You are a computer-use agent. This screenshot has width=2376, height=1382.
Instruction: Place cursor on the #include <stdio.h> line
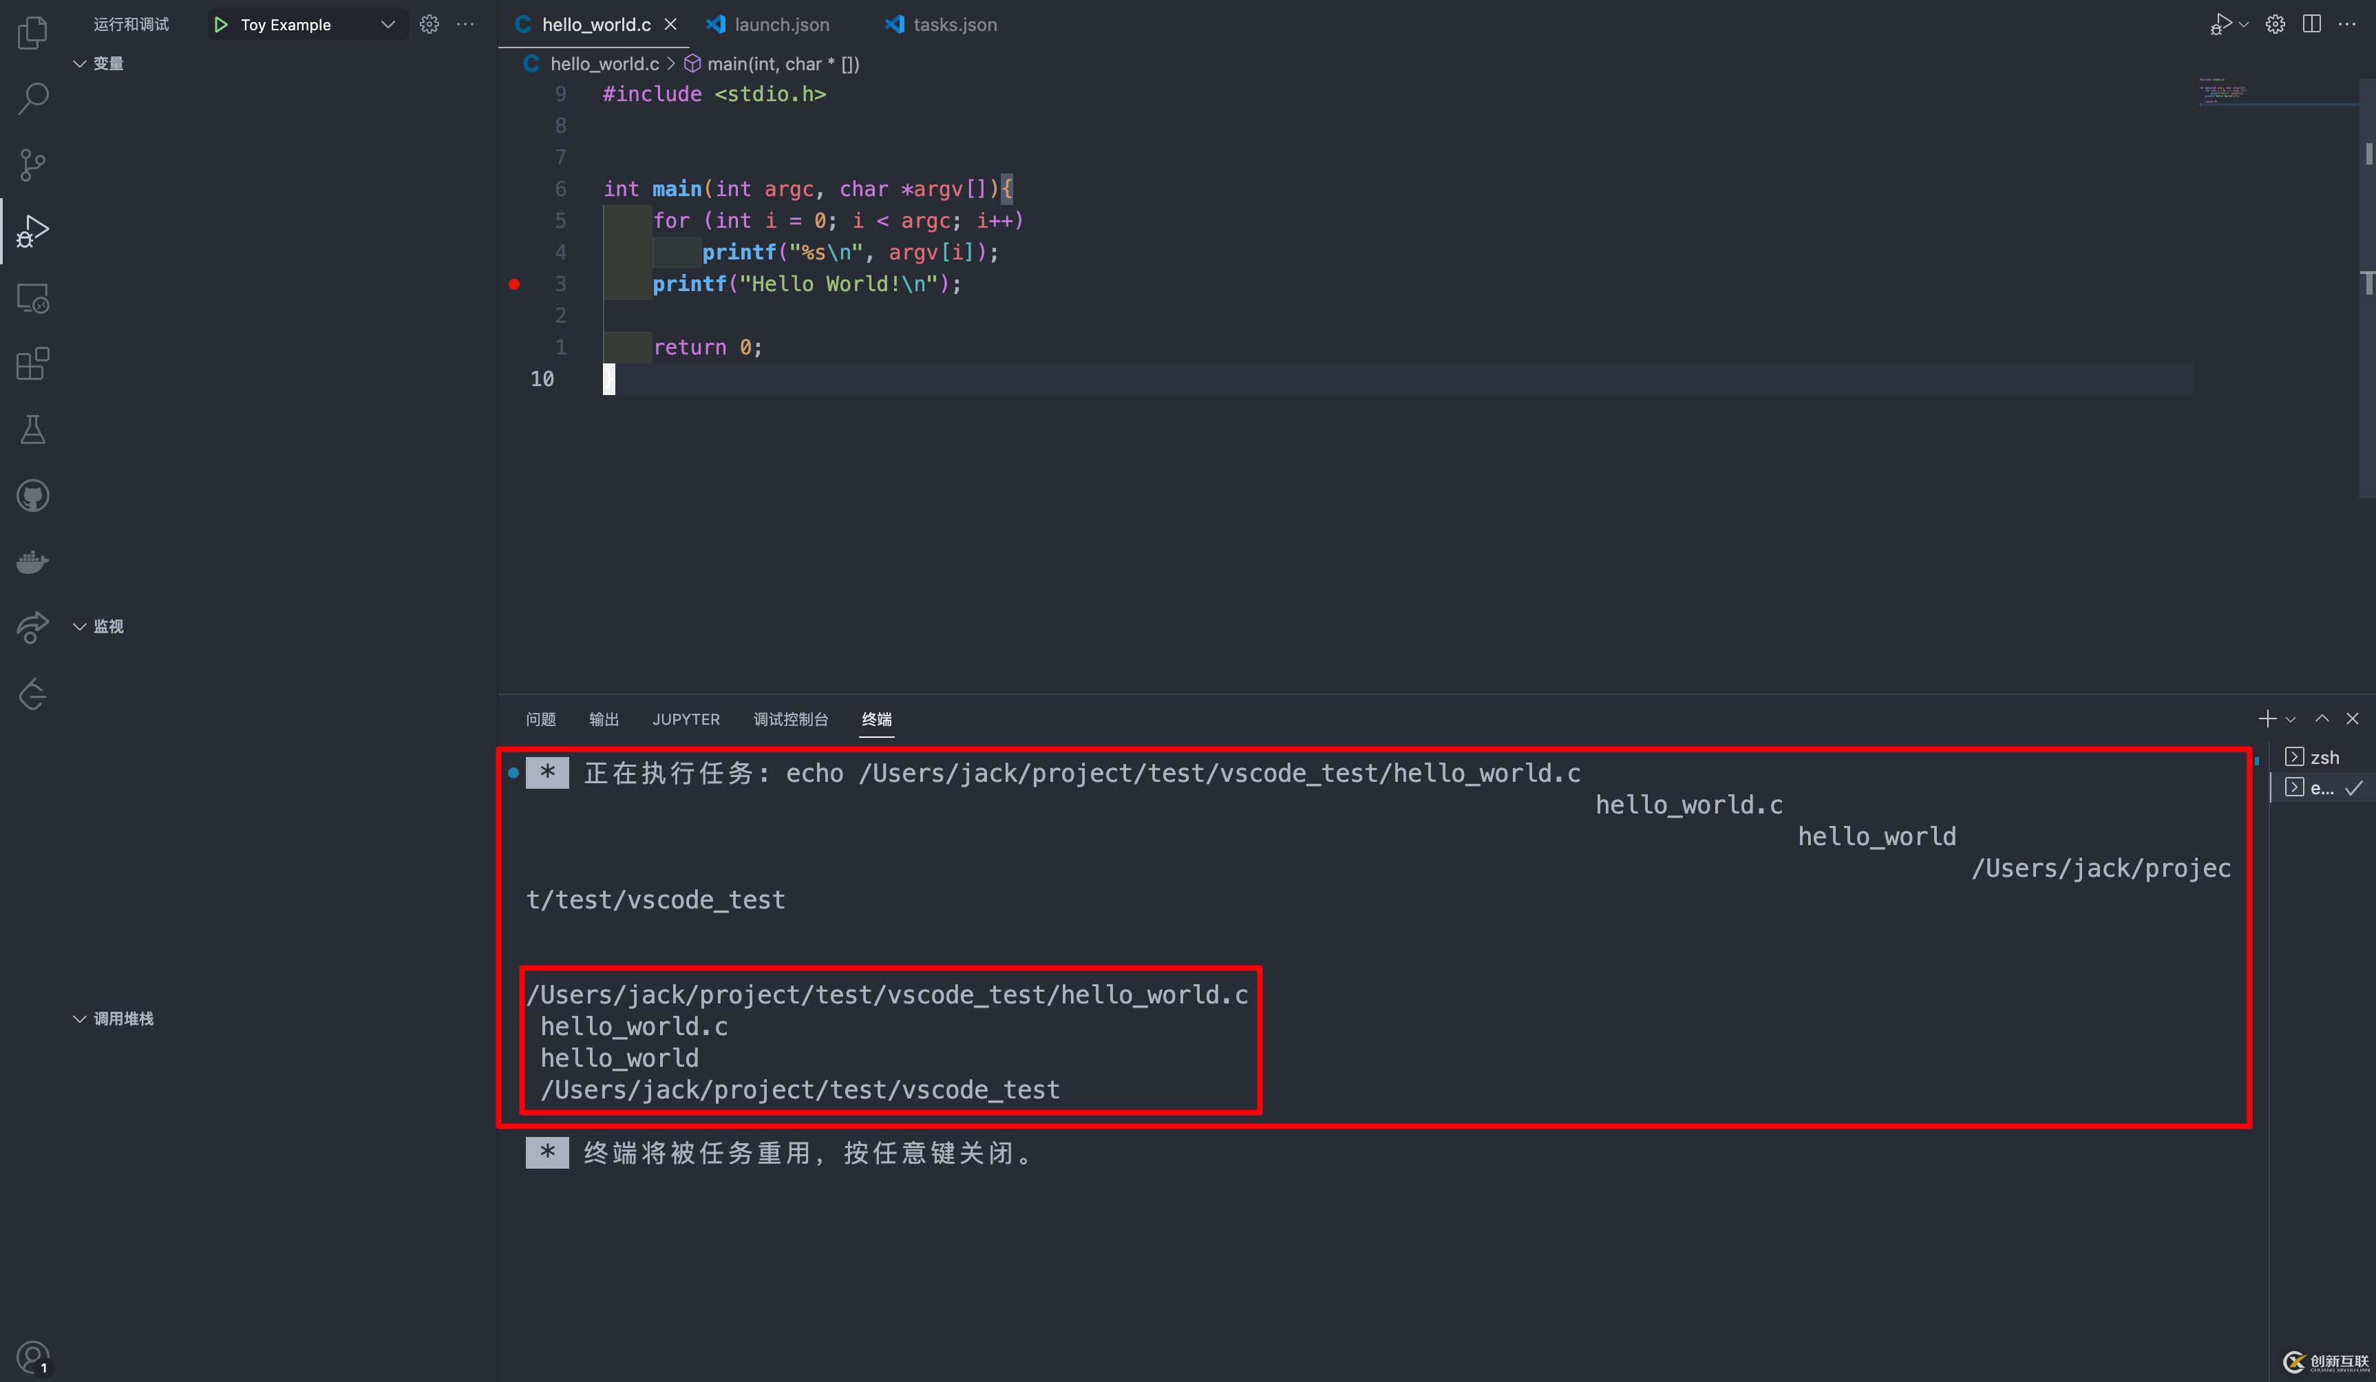click(x=714, y=94)
